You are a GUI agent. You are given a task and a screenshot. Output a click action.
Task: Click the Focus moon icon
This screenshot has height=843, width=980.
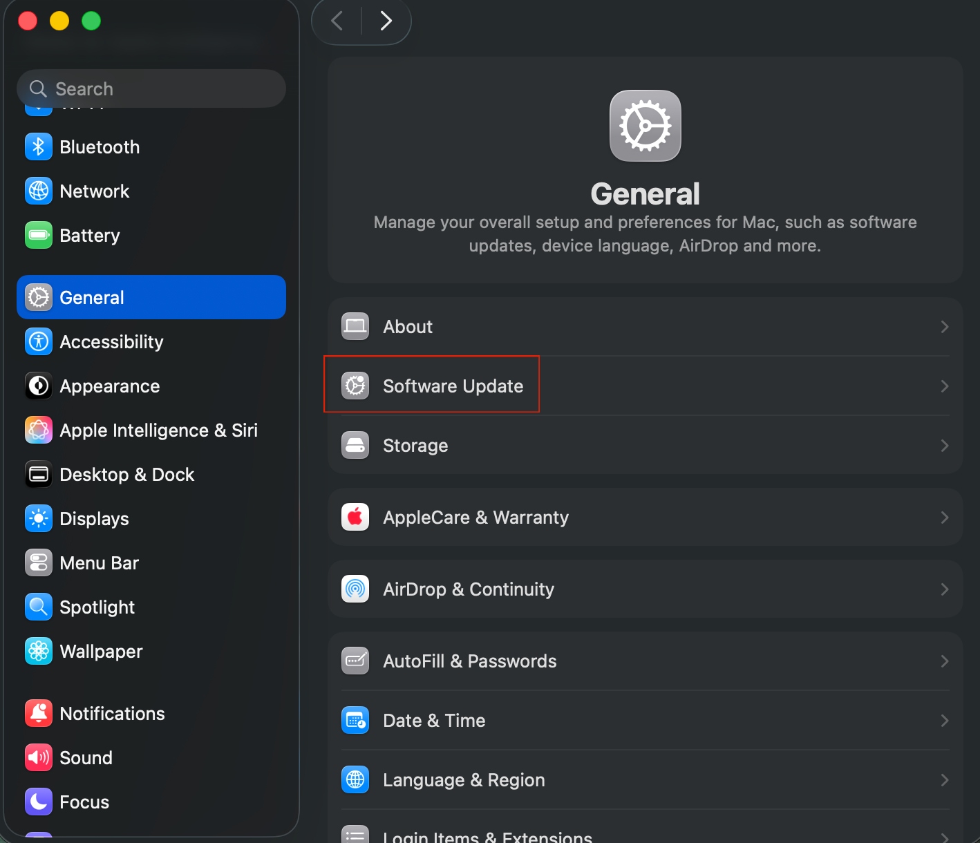[39, 802]
